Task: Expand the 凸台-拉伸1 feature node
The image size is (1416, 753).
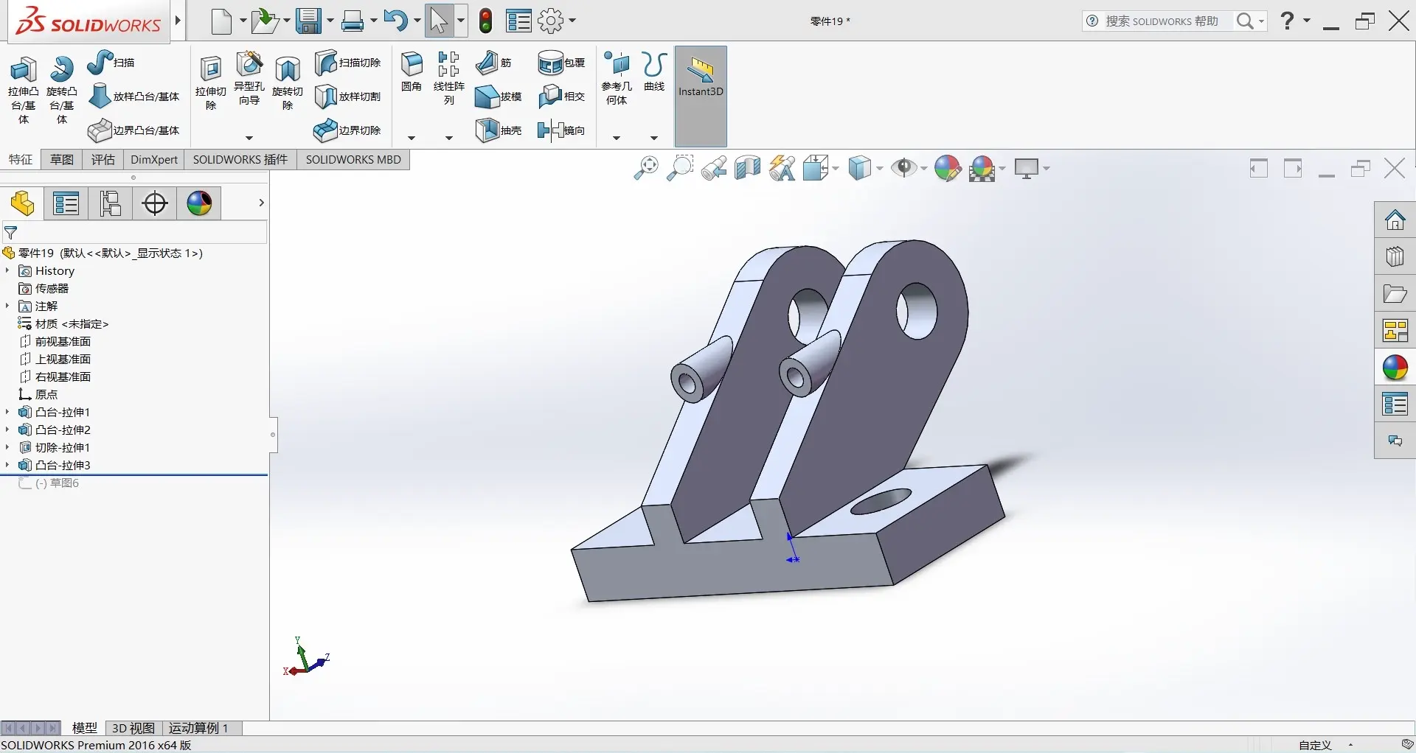Action: 7,413
